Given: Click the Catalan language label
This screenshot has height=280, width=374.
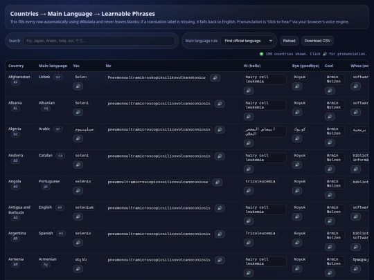Looking at the screenshot, I should point(46,156).
